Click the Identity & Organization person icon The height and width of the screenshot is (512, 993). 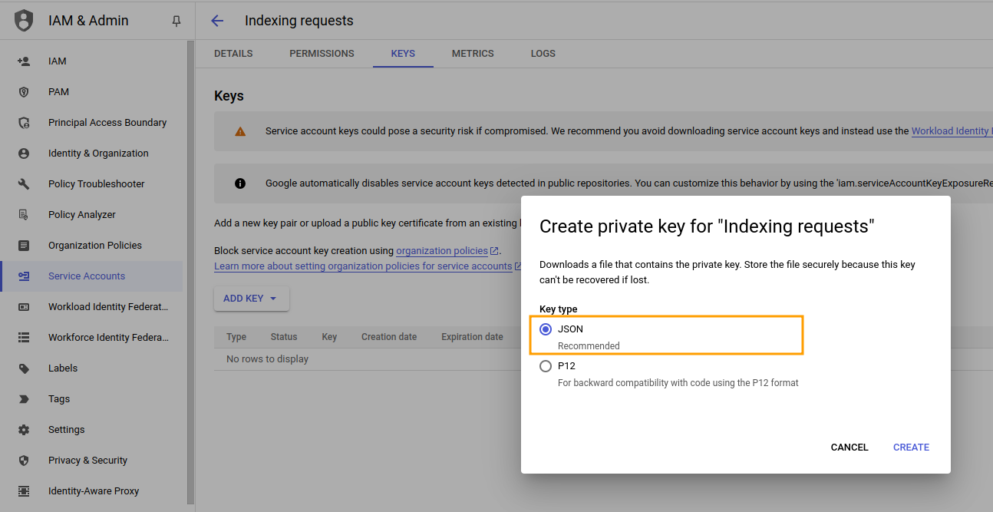click(x=24, y=153)
